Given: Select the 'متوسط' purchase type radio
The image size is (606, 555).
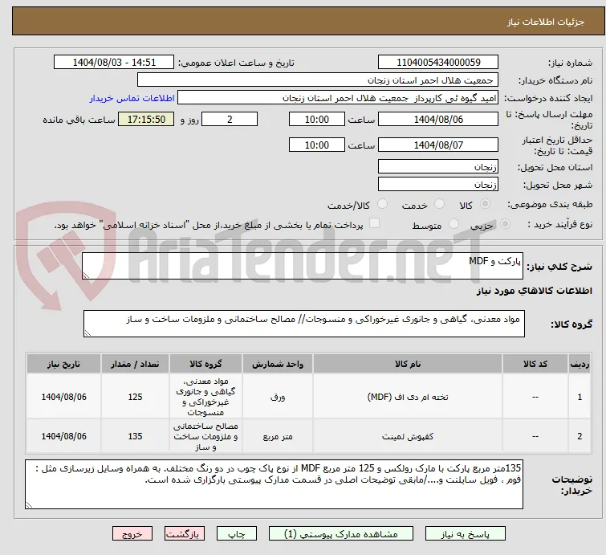Looking at the screenshot, I should (453, 224).
